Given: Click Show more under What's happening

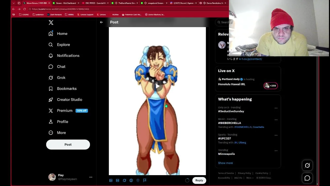Looking at the screenshot, I should [x=225, y=163].
